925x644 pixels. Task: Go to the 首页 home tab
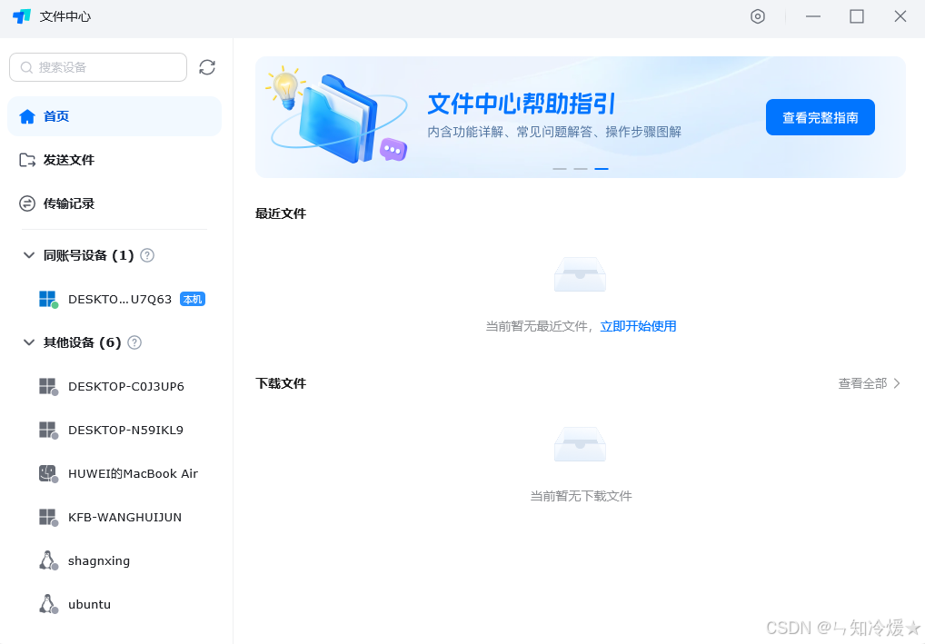56,116
